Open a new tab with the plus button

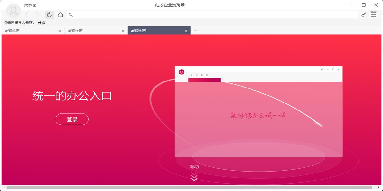196,31
